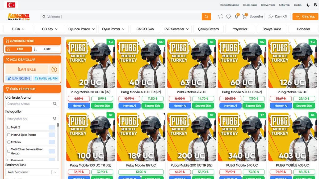Screen dimensions: 319x179
Task: Open the Akıllı Sıralama sorting dropdown
Action: point(32,172)
